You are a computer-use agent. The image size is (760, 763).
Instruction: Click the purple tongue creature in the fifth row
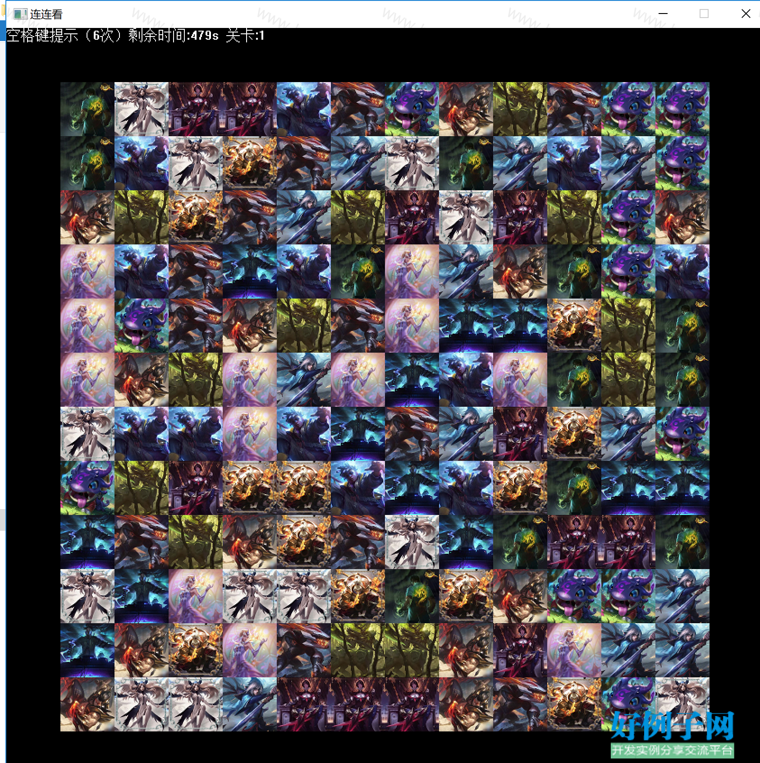click(x=142, y=326)
